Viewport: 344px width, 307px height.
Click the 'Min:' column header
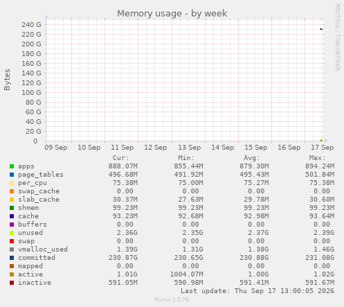186,158
